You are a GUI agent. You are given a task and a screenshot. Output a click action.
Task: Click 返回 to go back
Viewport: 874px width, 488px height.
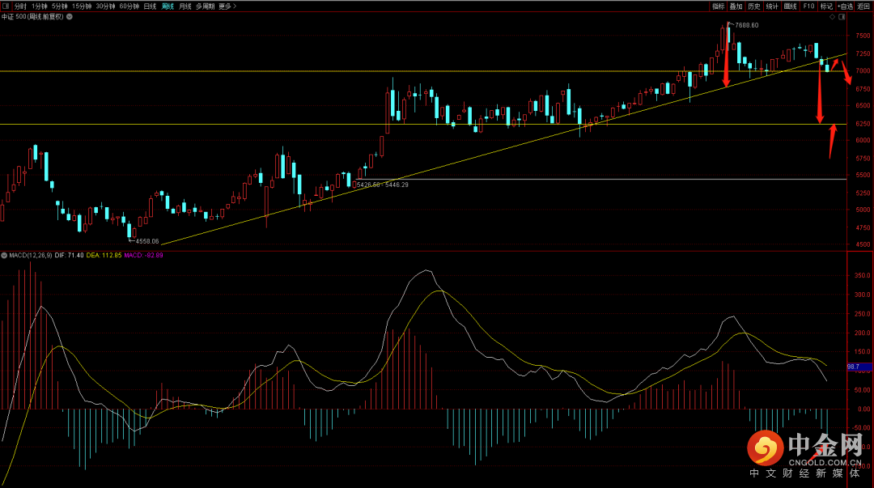pos(863,6)
